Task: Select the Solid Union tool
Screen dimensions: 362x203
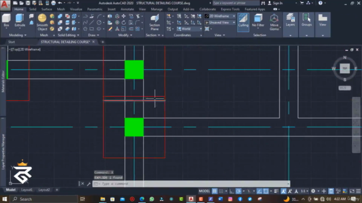Action: [60, 16]
